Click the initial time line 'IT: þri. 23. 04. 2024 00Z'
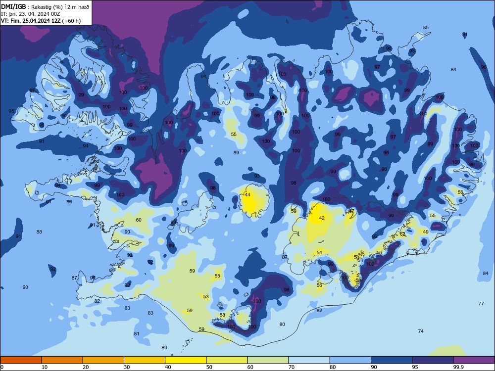Screen dimensions: 495x371 coord(31,14)
